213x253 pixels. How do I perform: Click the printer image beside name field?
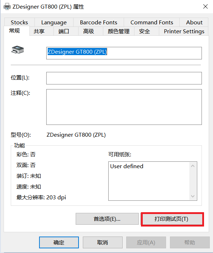point(18,50)
